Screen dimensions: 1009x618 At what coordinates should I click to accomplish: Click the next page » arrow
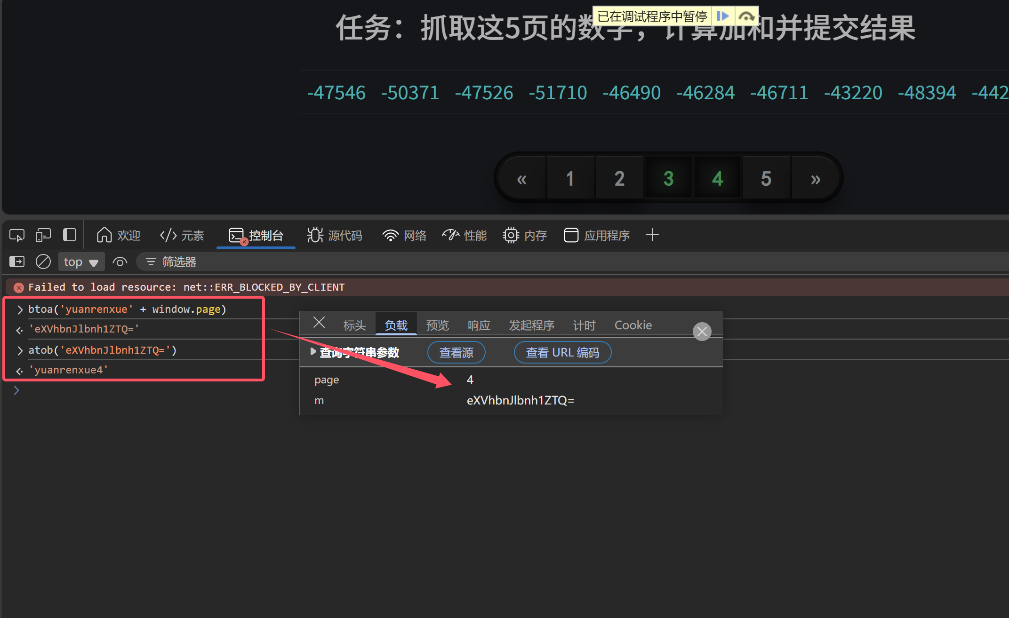pyautogui.click(x=815, y=179)
